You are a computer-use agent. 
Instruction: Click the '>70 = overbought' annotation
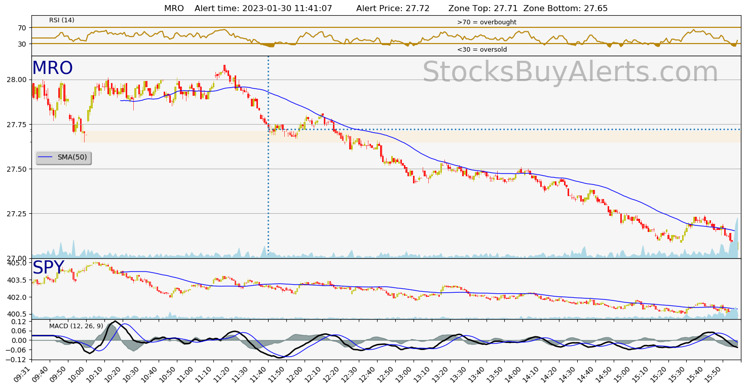coord(487,22)
